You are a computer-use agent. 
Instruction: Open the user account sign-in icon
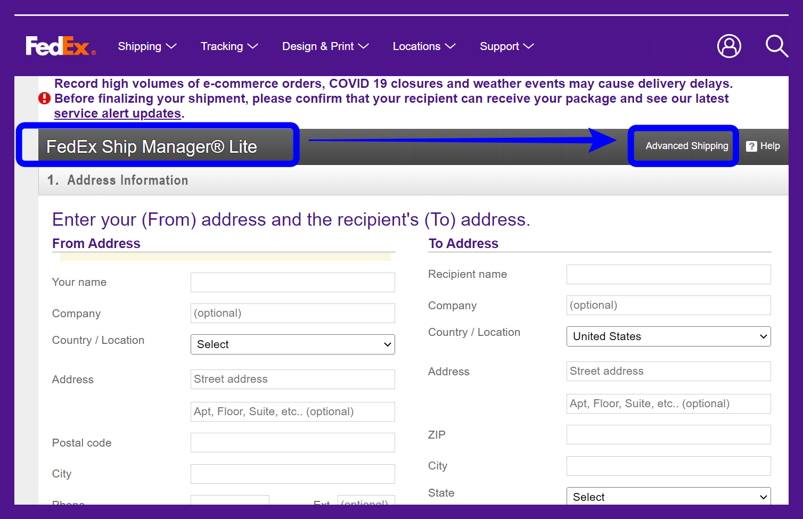729,46
